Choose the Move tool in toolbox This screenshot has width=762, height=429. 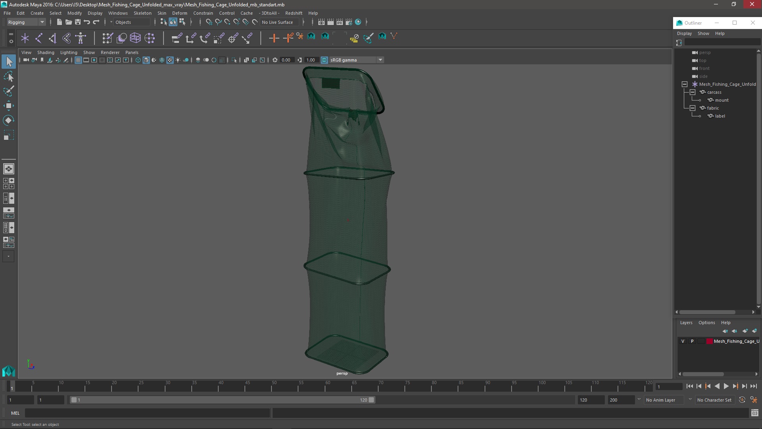click(x=9, y=106)
